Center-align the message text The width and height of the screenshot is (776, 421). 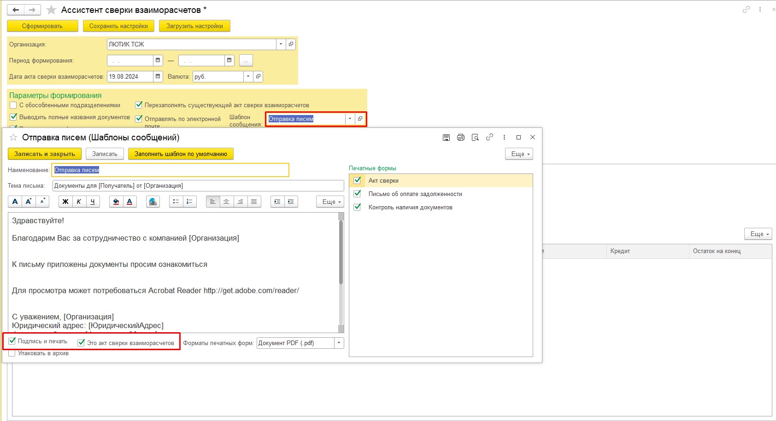226,202
